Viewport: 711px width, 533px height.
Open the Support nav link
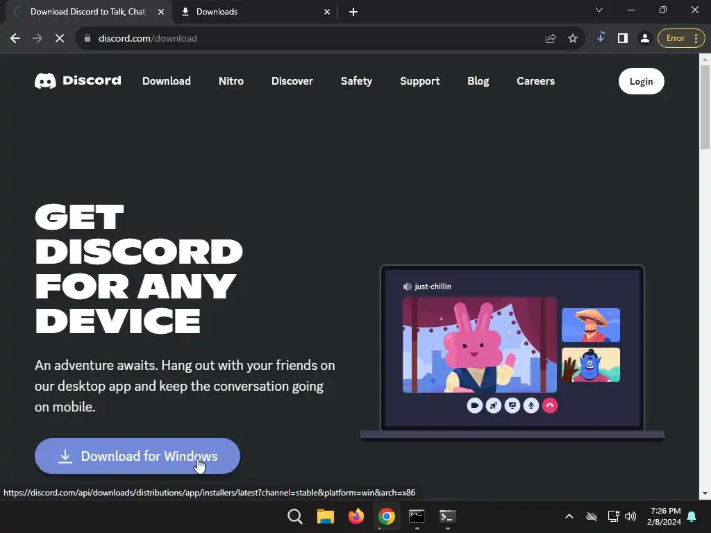[420, 81]
